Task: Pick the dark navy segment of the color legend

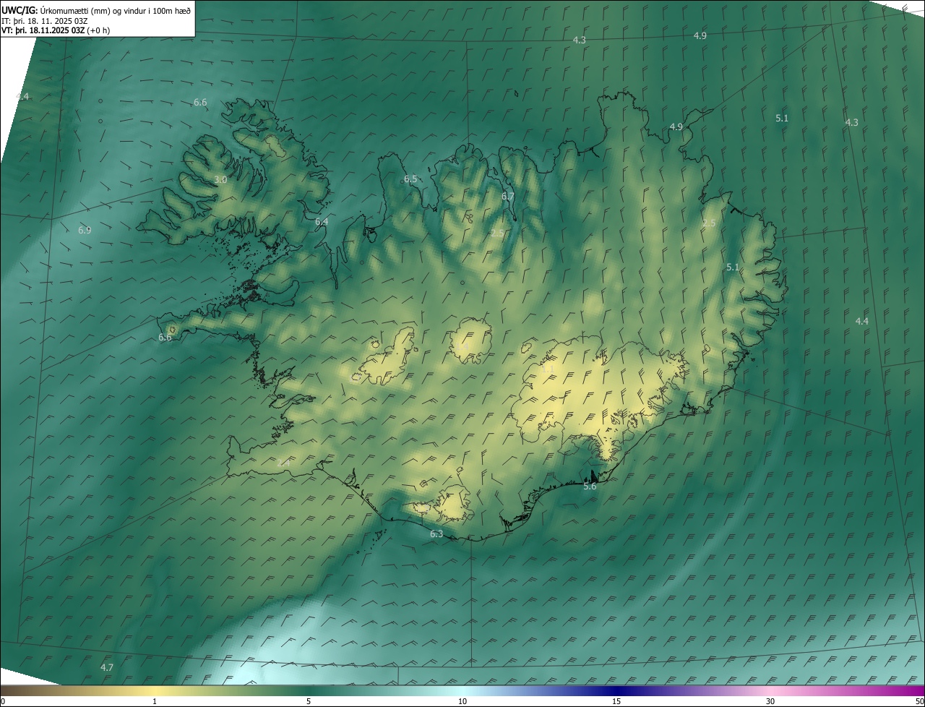Action: tap(616, 691)
